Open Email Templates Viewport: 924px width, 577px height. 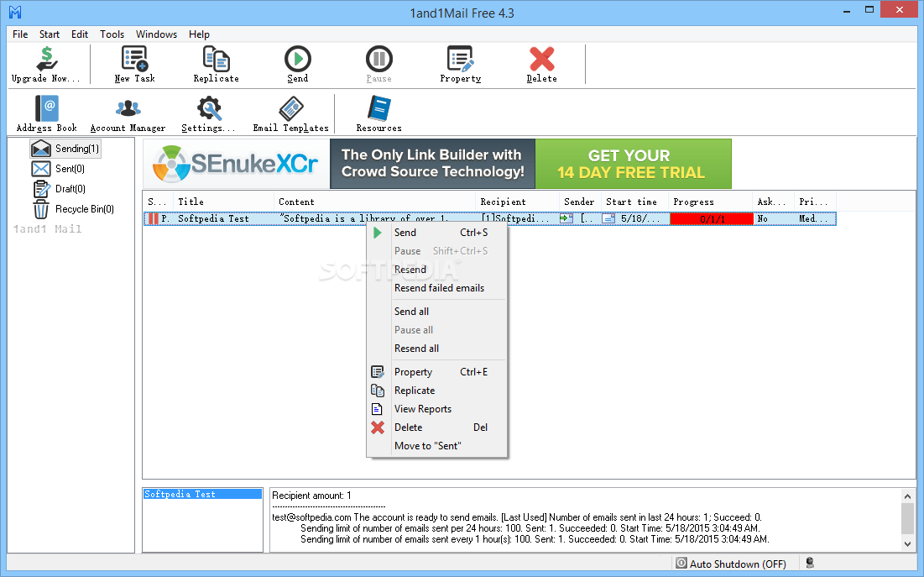click(290, 114)
